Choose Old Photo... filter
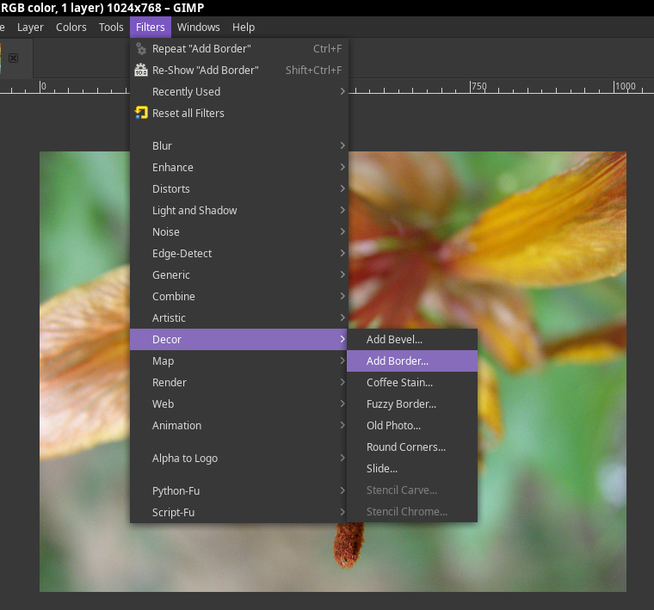 412,425
